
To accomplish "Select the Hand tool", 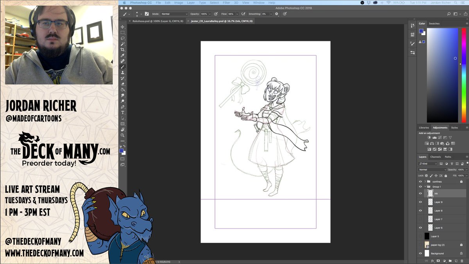I will (123, 129).
